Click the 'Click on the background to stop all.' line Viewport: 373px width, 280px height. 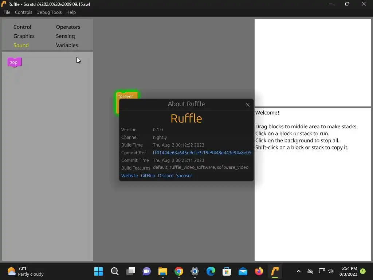297,140
